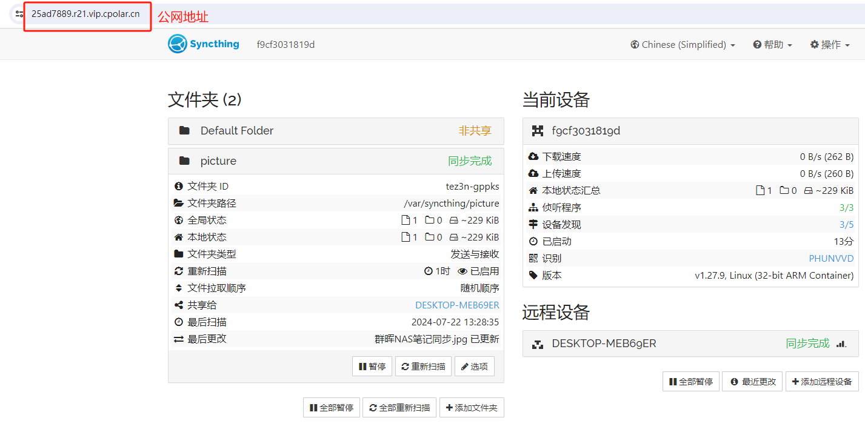Screen dimensions: 865x435
Task: Click the 发送与接收 folder type value
Action: [475, 254]
